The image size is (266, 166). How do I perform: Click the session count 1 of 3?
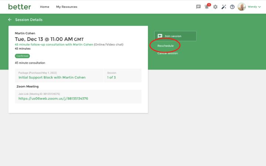click(x=111, y=77)
